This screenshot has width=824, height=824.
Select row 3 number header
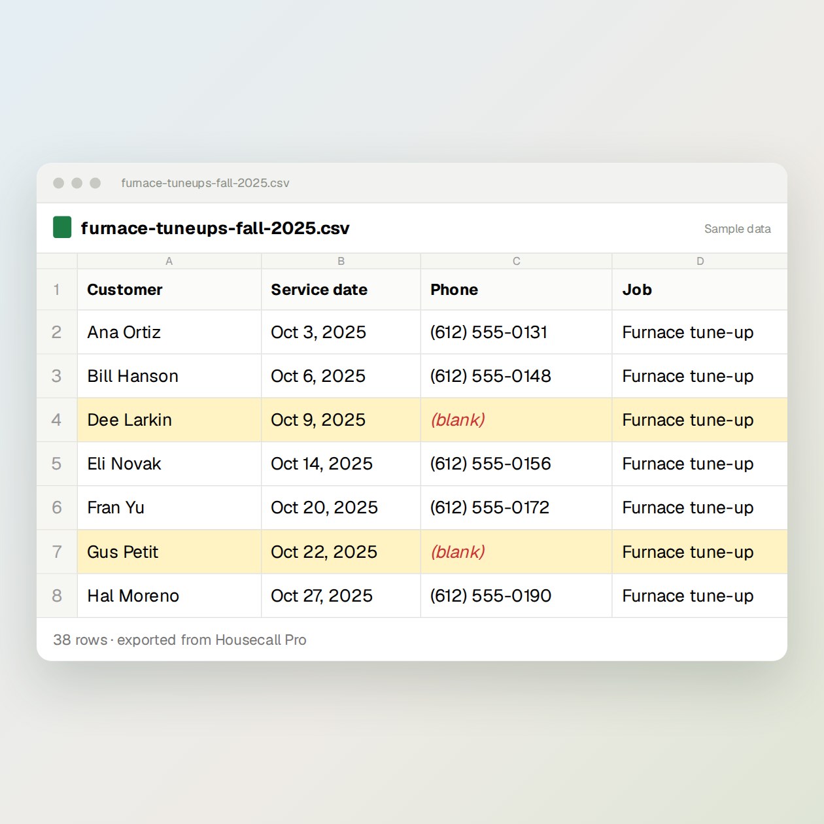click(x=57, y=376)
